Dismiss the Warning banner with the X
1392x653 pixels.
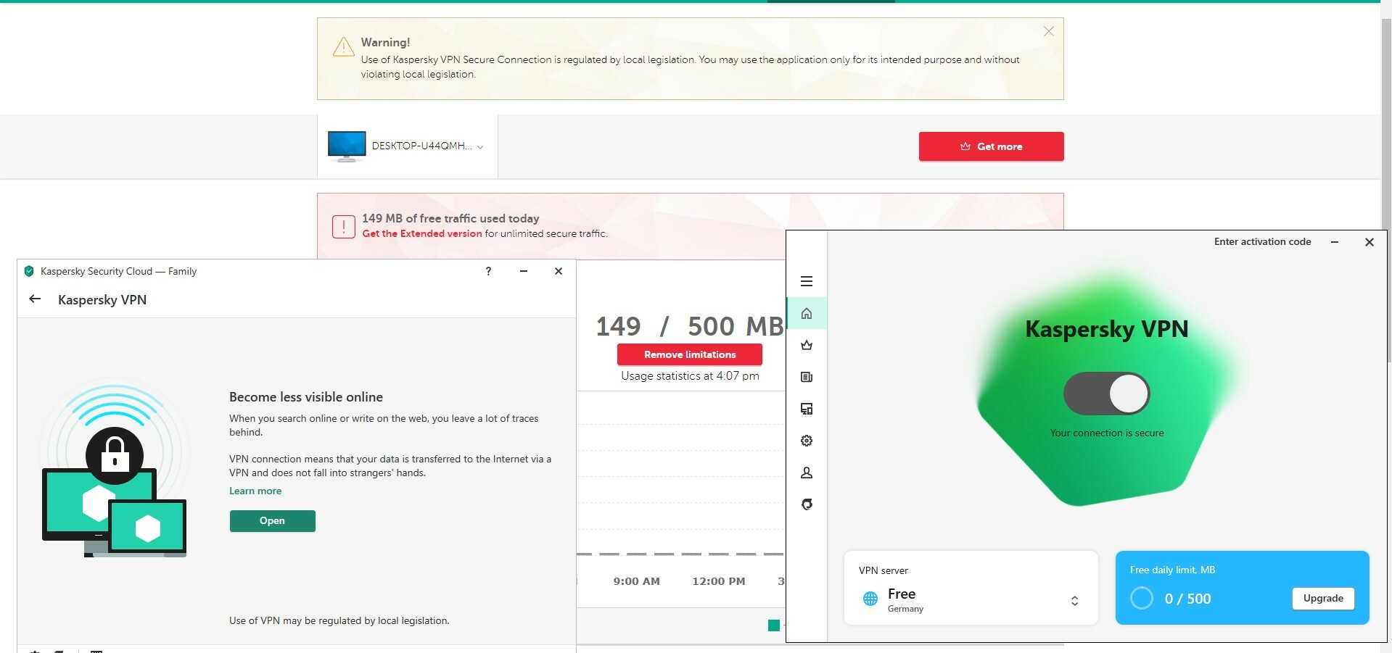(1048, 31)
